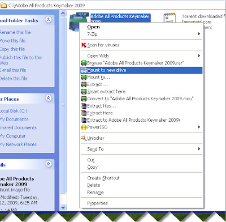Click the icon beside Mount to new drive
Viewport: 226px width, 222px height.
(x=84, y=70)
